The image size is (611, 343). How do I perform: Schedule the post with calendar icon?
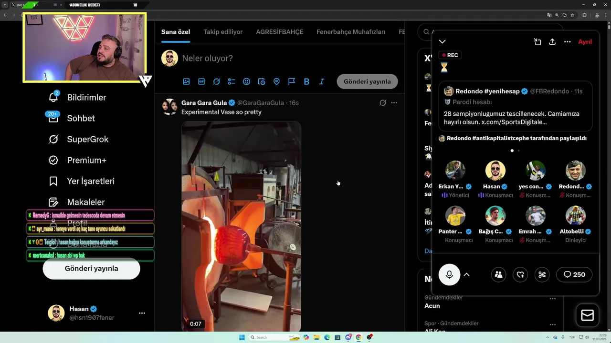click(x=262, y=81)
